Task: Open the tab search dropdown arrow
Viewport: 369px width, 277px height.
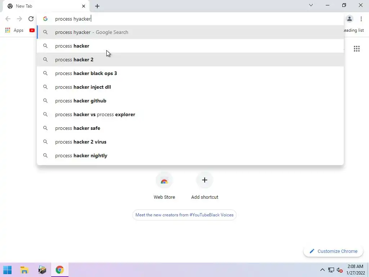Action: [x=311, y=5]
